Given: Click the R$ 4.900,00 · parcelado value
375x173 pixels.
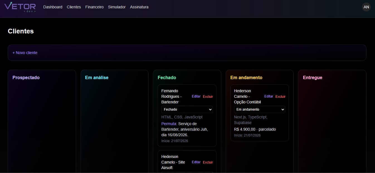Looking at the screenshot, I should click(255, 129).
